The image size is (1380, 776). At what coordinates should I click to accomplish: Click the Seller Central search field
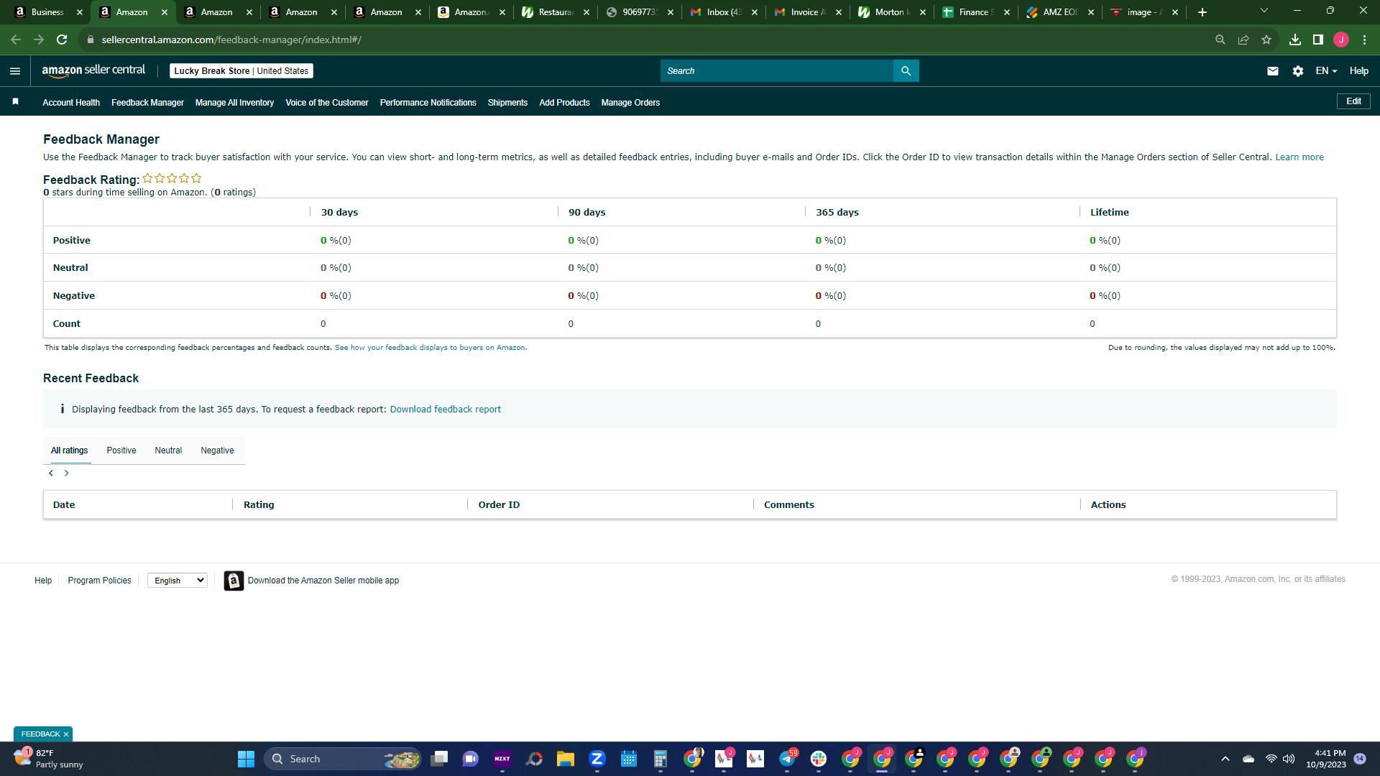click(777, 71)
